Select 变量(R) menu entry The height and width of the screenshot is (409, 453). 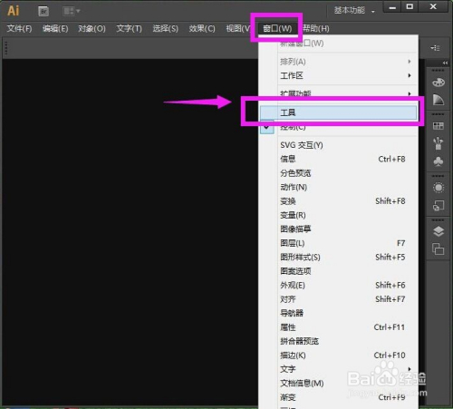(x=338, y=215)
